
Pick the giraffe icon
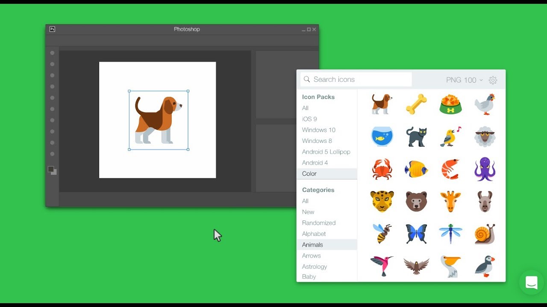[x=450, y=202]
